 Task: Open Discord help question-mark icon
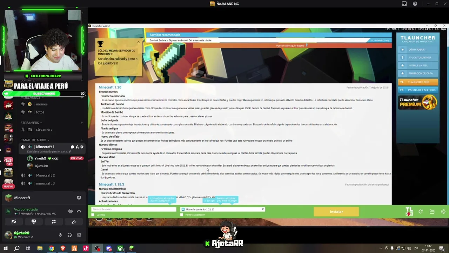pyautogui.click(x=415, y=4)
